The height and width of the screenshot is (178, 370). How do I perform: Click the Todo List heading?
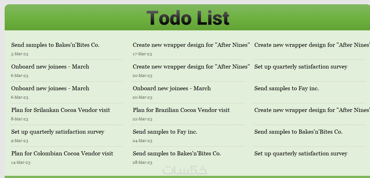point(188,18)
